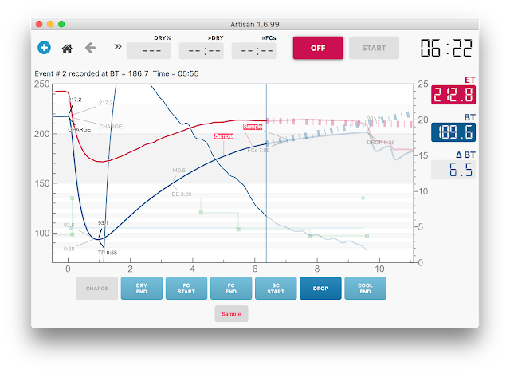Click the »DRY time readout

(202, 51)
